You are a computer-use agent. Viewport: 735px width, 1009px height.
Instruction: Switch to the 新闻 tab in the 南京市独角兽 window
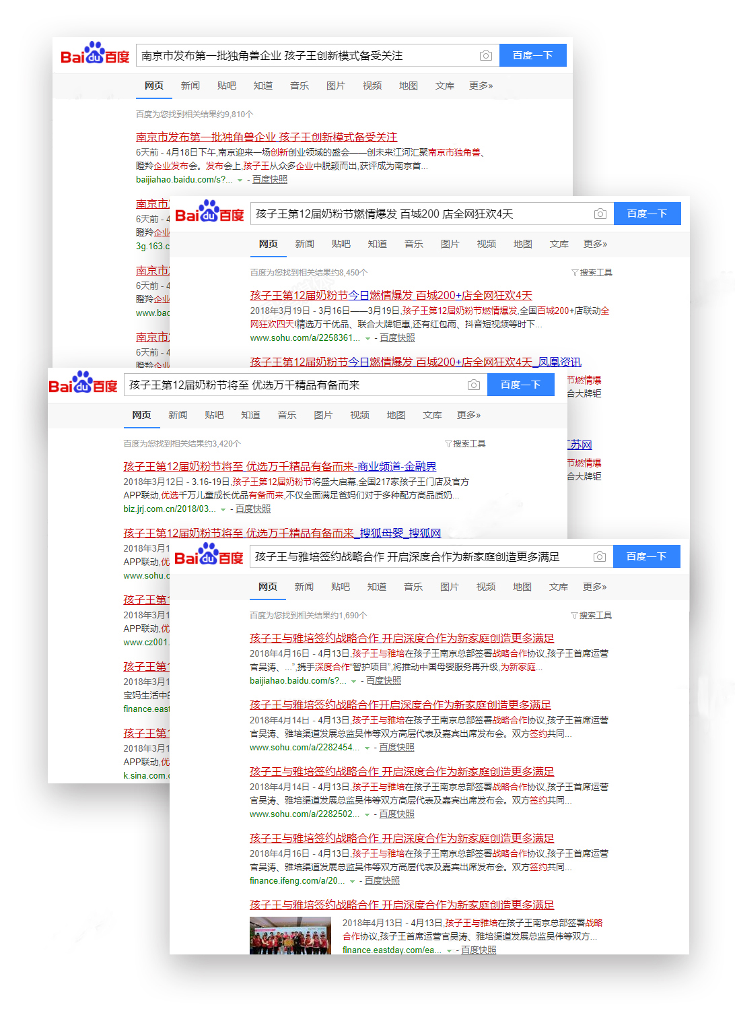190,86
